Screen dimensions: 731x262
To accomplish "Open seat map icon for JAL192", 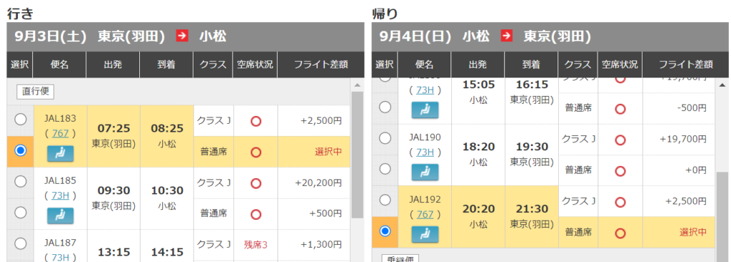I will (425, 234).
